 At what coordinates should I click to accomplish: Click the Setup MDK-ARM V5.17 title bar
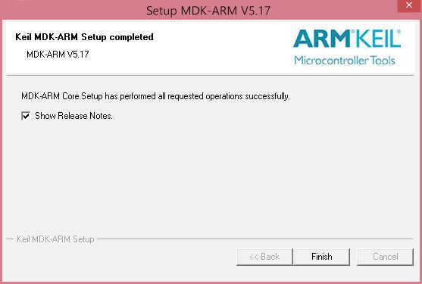(208, 11)
